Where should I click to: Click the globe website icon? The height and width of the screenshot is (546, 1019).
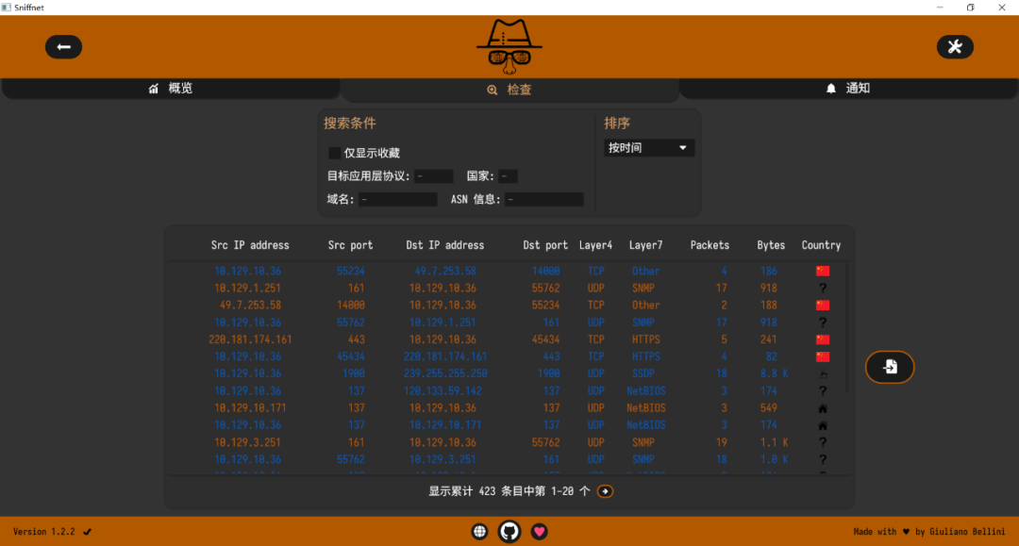[479, 531]
